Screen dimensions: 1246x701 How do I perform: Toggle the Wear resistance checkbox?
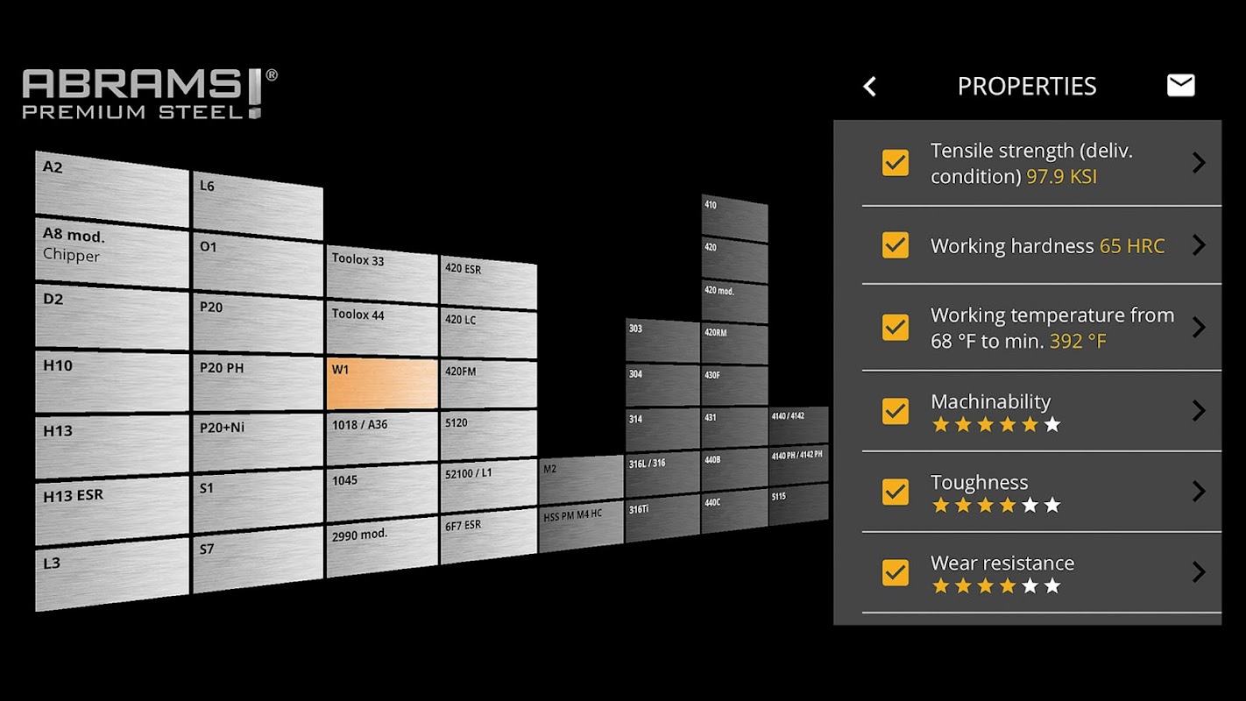tap(895, 572)
